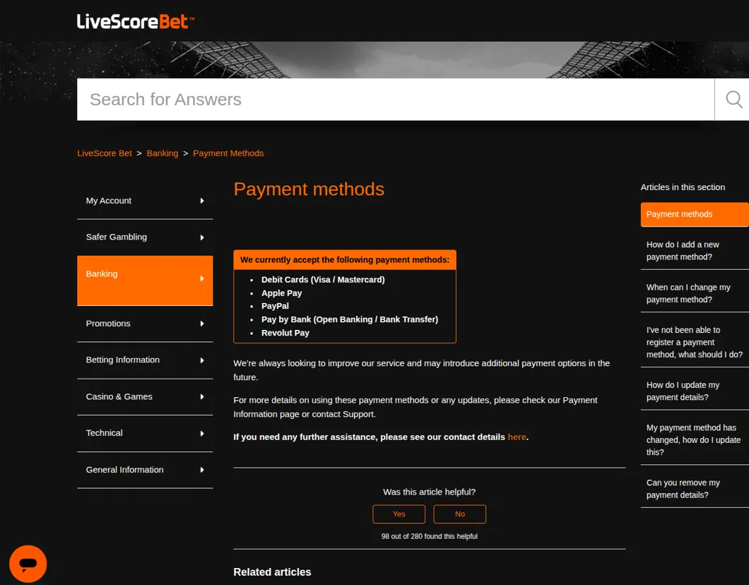749x585 pixels.
Task: Click the 'Payment methods' page heading
Action: click(309, 189)
